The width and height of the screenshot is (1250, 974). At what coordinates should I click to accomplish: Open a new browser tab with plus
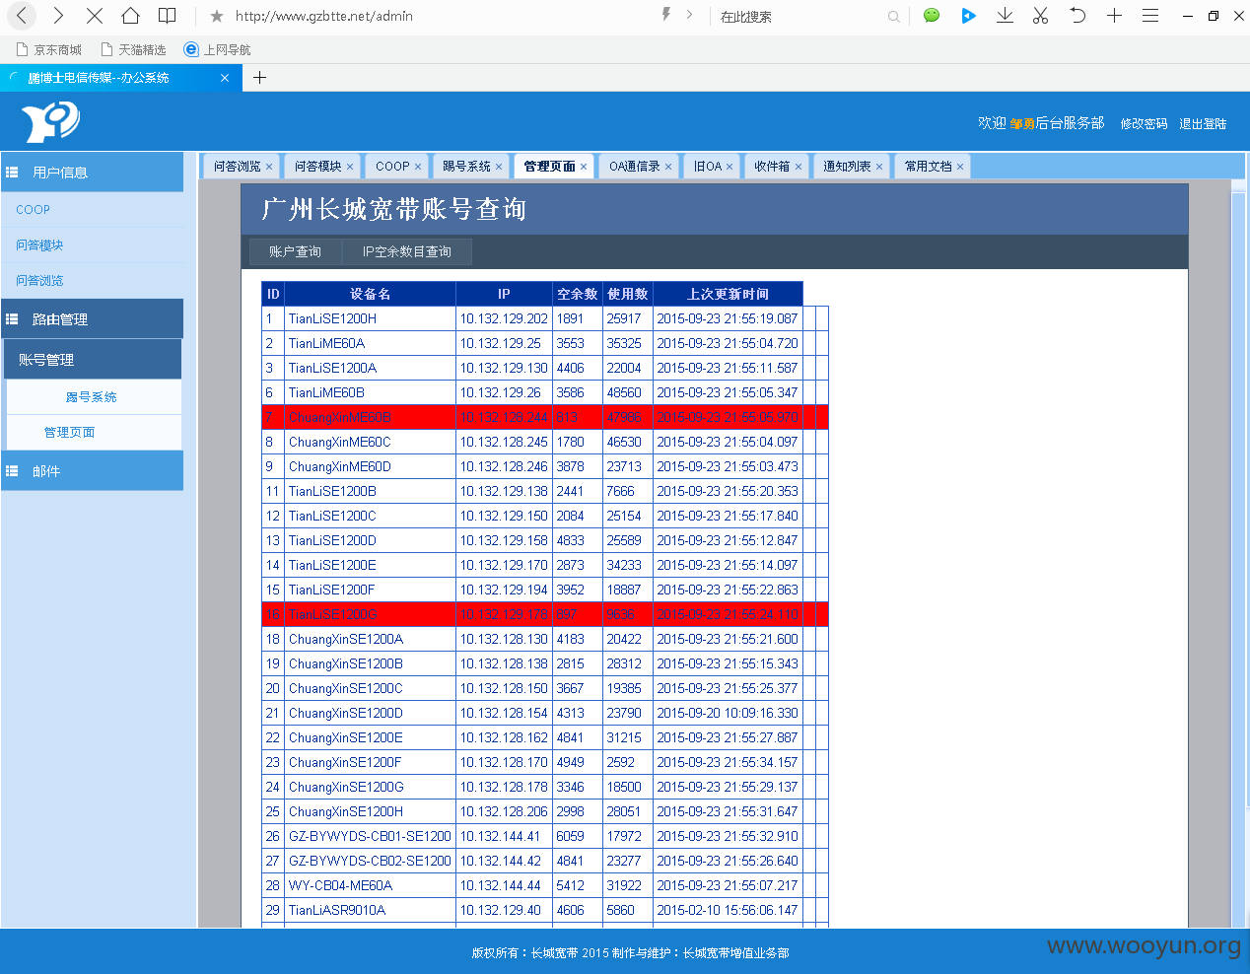click(x=260, y=78)
